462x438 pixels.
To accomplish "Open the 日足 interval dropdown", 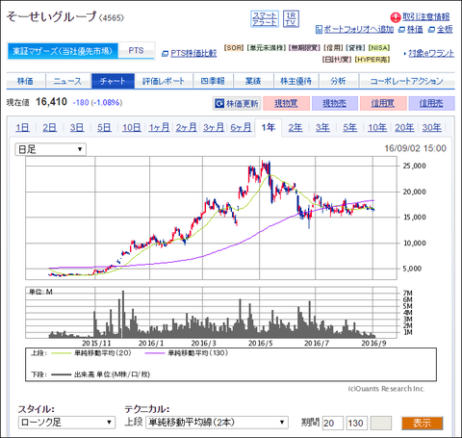I will pyautogui.click(x=50, y=149).
